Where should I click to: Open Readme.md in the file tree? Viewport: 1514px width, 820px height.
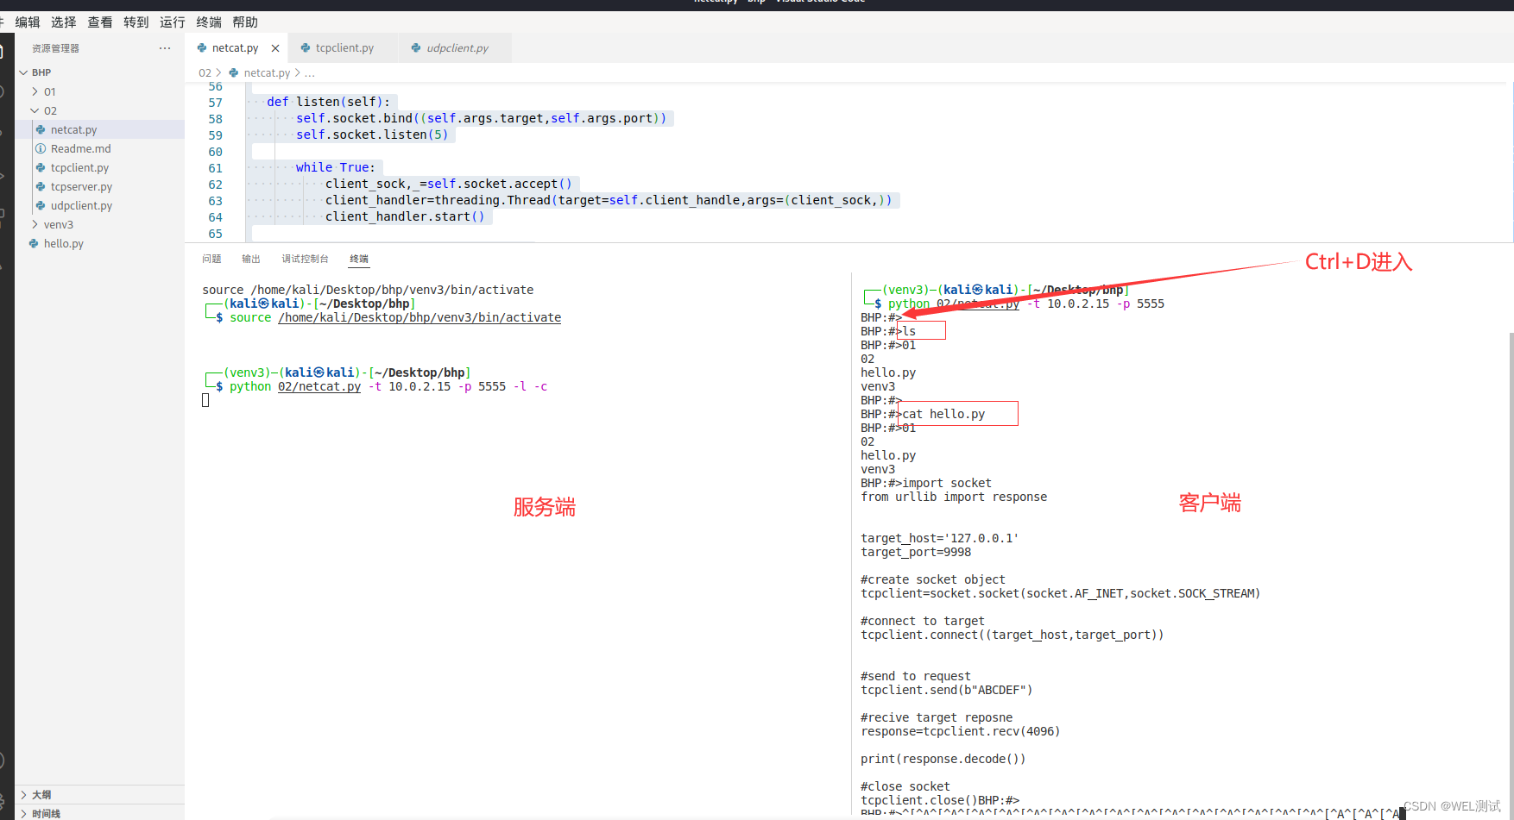coord(80,148)
